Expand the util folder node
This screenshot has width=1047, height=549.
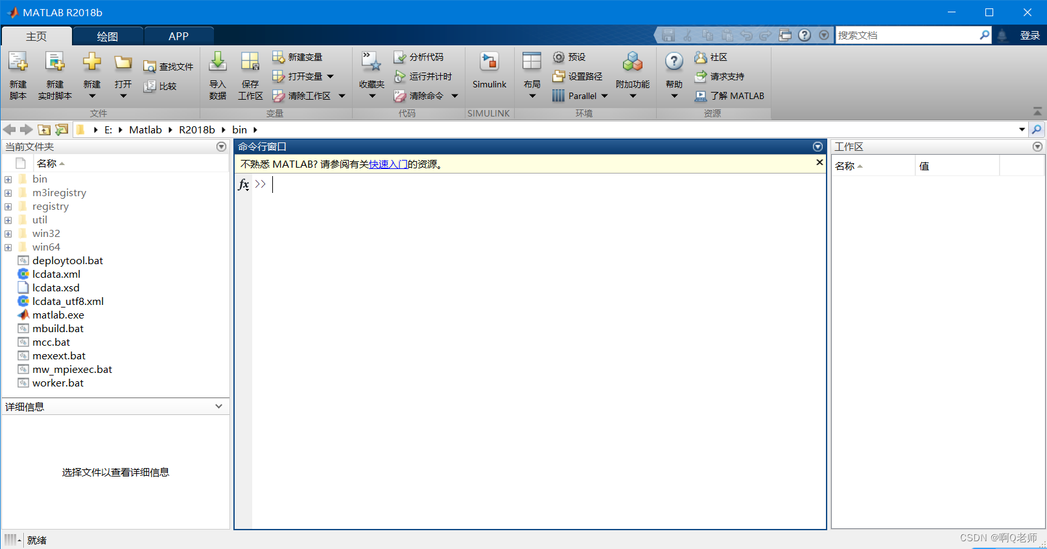point(8,220)
